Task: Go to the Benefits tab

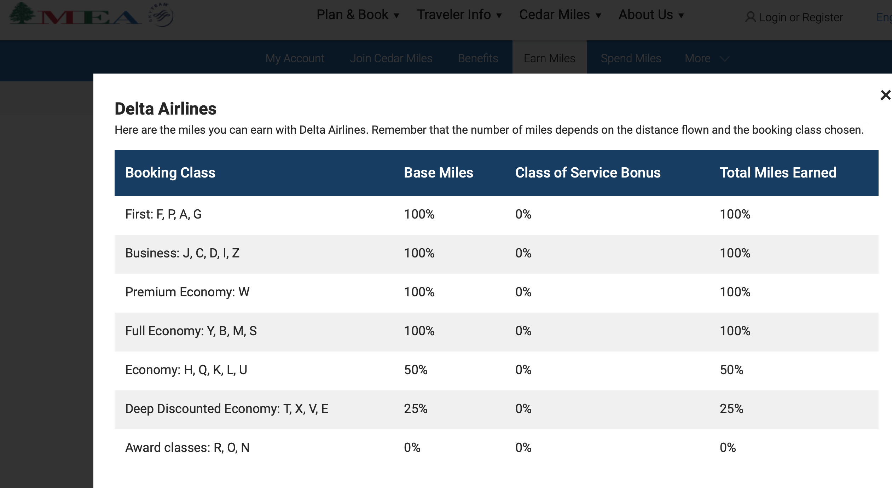Action: (x=478, y=58)
